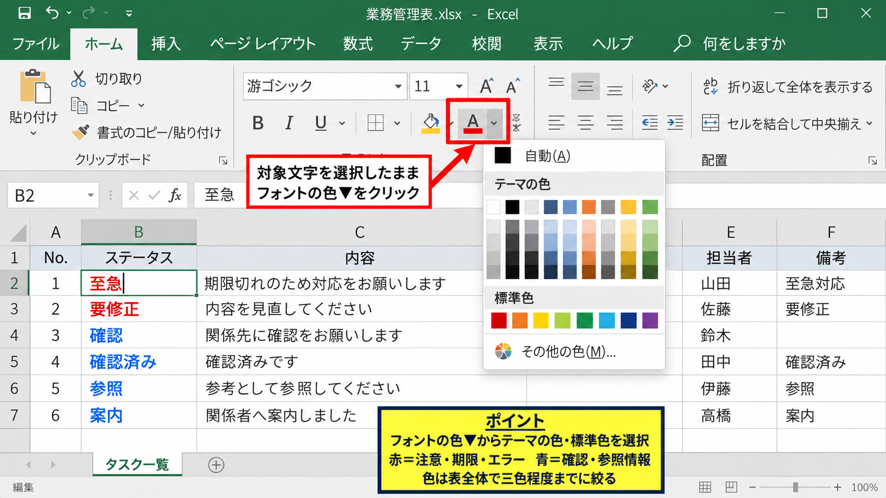Viewport: 886px width, 498px height.
Task: Add a new sheet with plus icon
Action: pos(216,465)
